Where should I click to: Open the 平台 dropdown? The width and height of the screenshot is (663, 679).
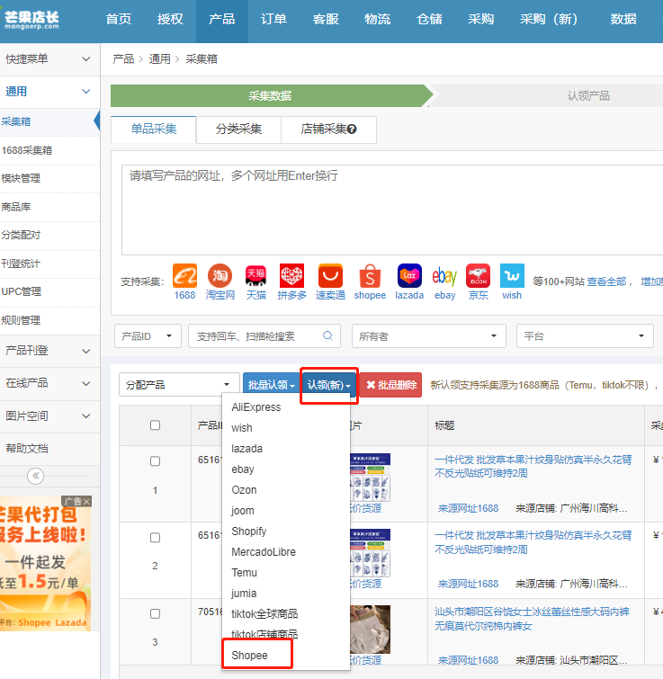(585, 336)
